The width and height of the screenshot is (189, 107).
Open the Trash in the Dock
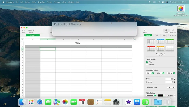click(167, 102)
